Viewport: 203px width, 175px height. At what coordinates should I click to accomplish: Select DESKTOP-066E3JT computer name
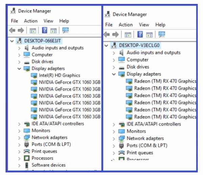[43, 41]
